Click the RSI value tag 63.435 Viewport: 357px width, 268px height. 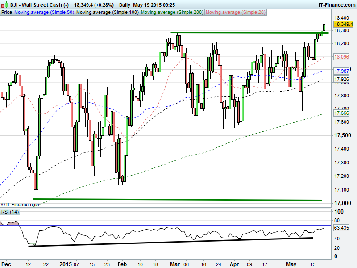[342, 228]
